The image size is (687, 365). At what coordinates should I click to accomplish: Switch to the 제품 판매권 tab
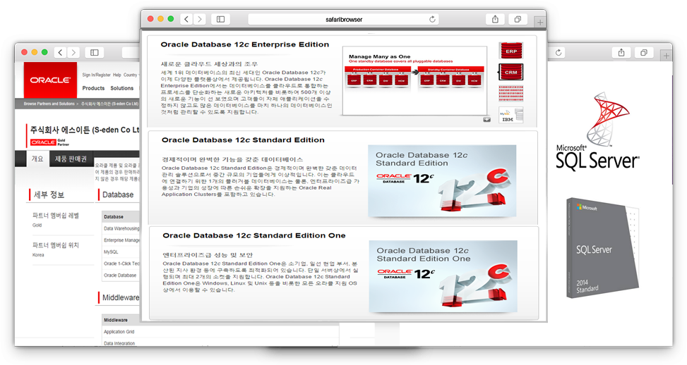(x=71, y=159)
